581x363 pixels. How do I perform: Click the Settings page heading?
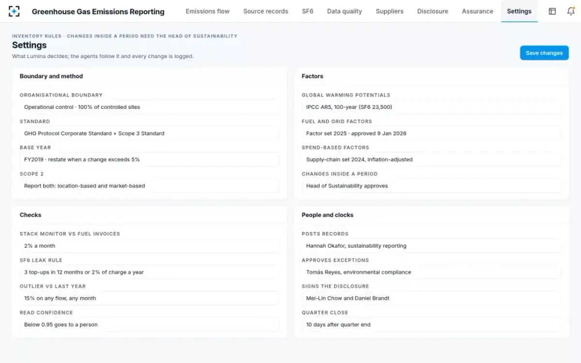tap(30, 45)
